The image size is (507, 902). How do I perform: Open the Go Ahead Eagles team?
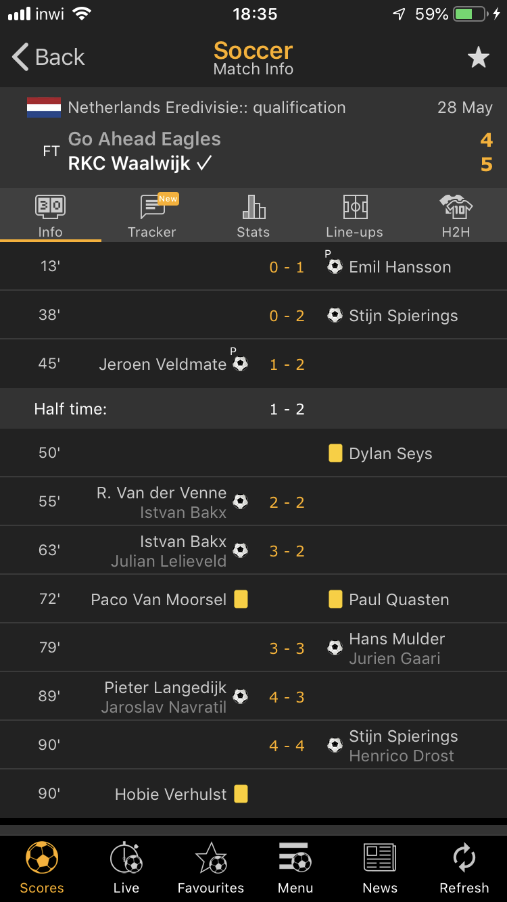(x=144, y=139)
